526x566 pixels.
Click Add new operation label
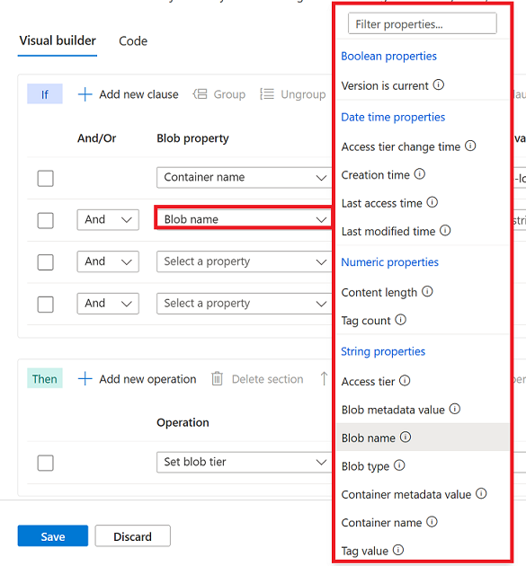pyautogui.click(x=147, y=379)
